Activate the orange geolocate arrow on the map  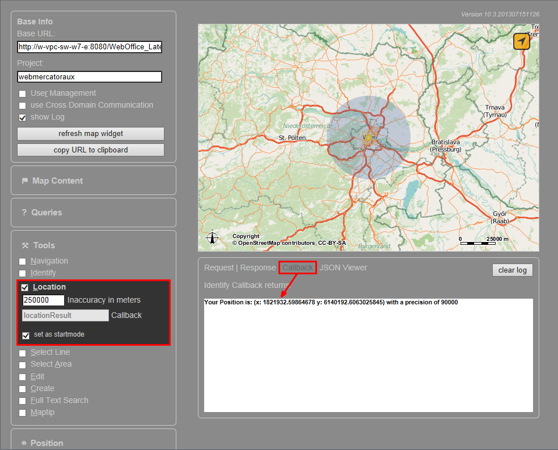(x=521, y=41)
